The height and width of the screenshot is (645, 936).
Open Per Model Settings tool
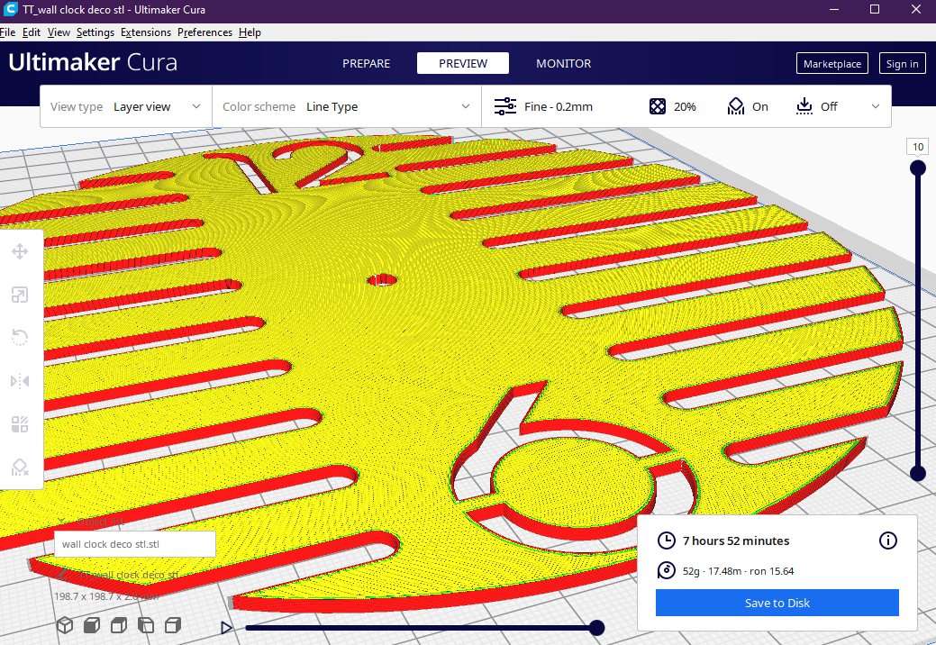coord(20,424)
